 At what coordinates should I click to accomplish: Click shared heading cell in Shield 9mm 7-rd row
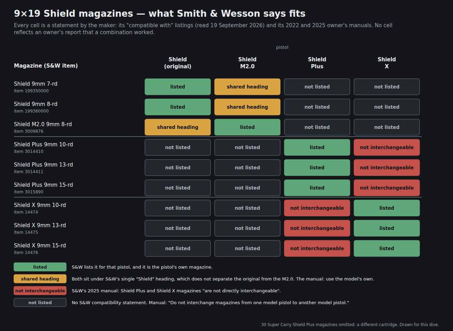[x=247, y=87]
